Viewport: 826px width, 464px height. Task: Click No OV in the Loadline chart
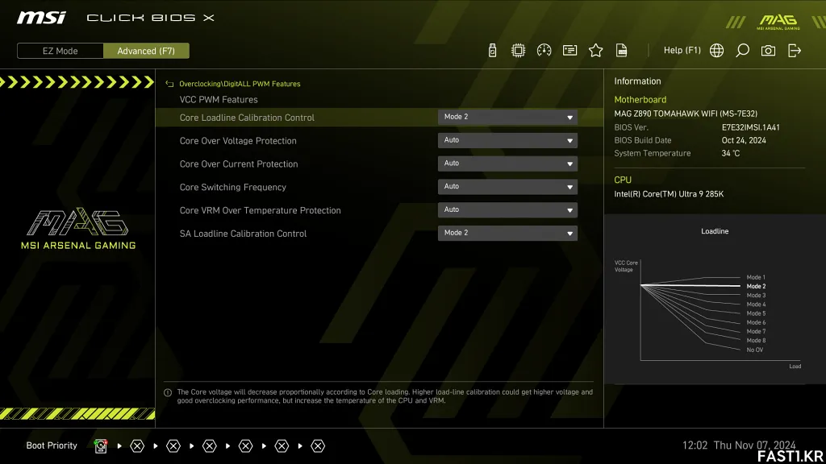point(754,350)
